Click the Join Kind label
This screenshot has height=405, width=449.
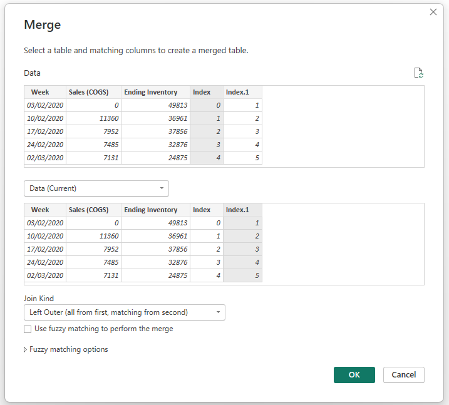pos(39,299)
